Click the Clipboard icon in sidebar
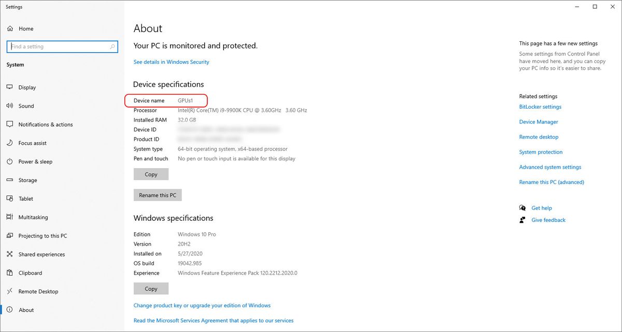The height and width of the screenshot is (332, 622). (9, 273)
